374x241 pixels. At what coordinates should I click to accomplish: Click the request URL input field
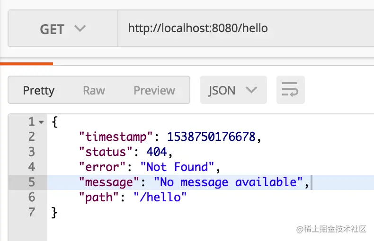click(246, 28)
